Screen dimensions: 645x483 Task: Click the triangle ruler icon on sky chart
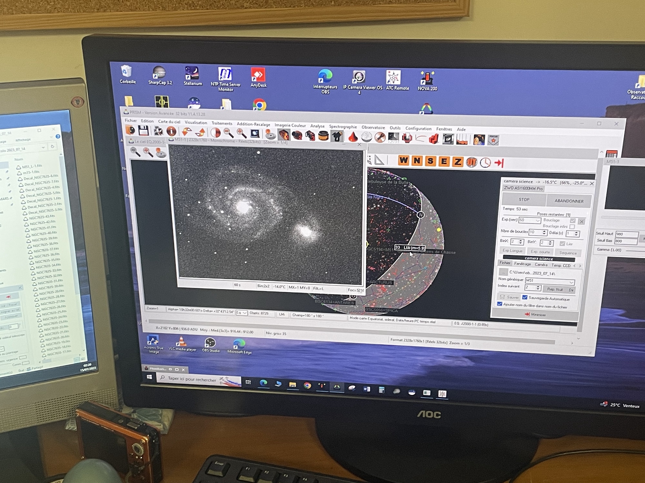click(379, 160)
